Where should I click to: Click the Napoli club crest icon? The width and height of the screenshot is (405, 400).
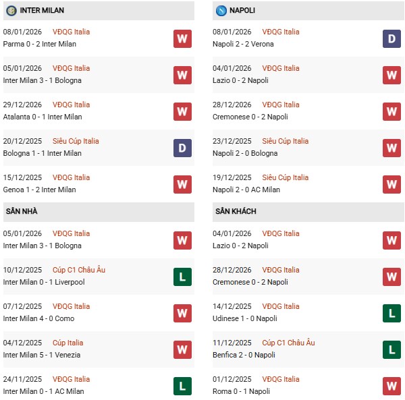click(221, 11)
